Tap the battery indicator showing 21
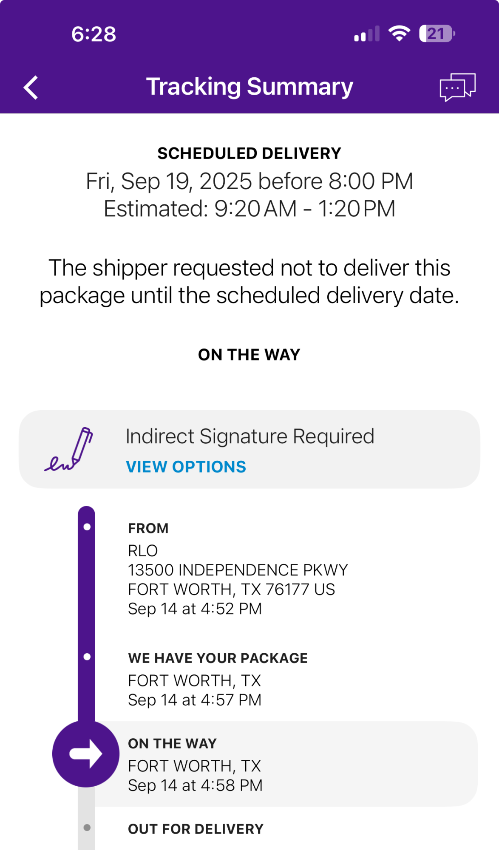499x850 pixels. [x=437, y=34]
